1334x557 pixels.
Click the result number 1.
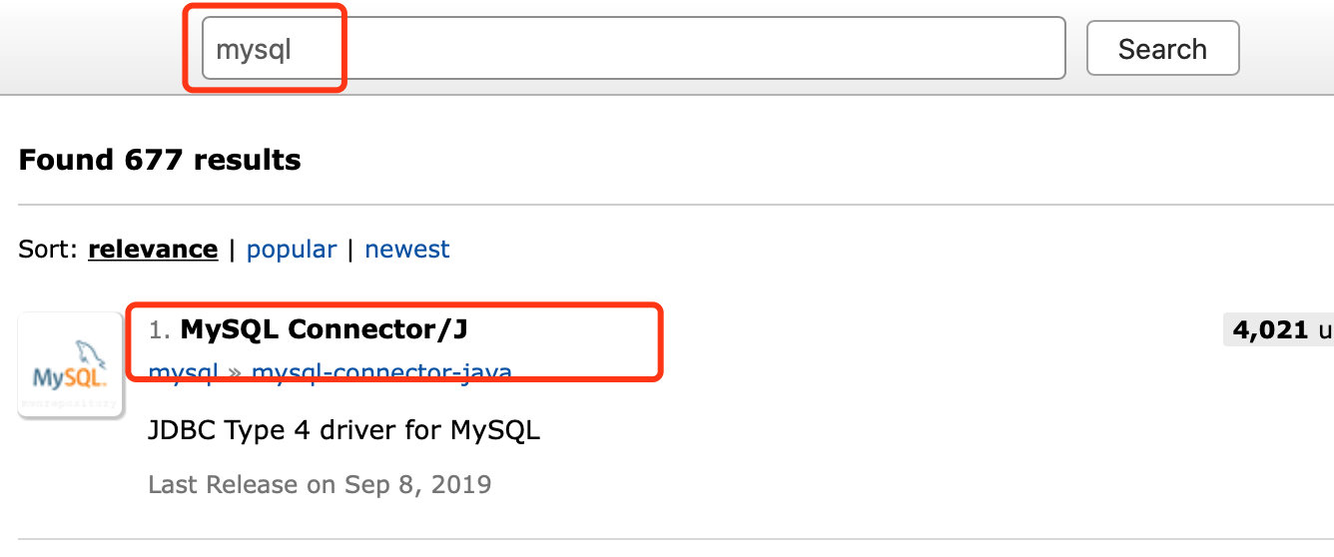coord(160,329)
